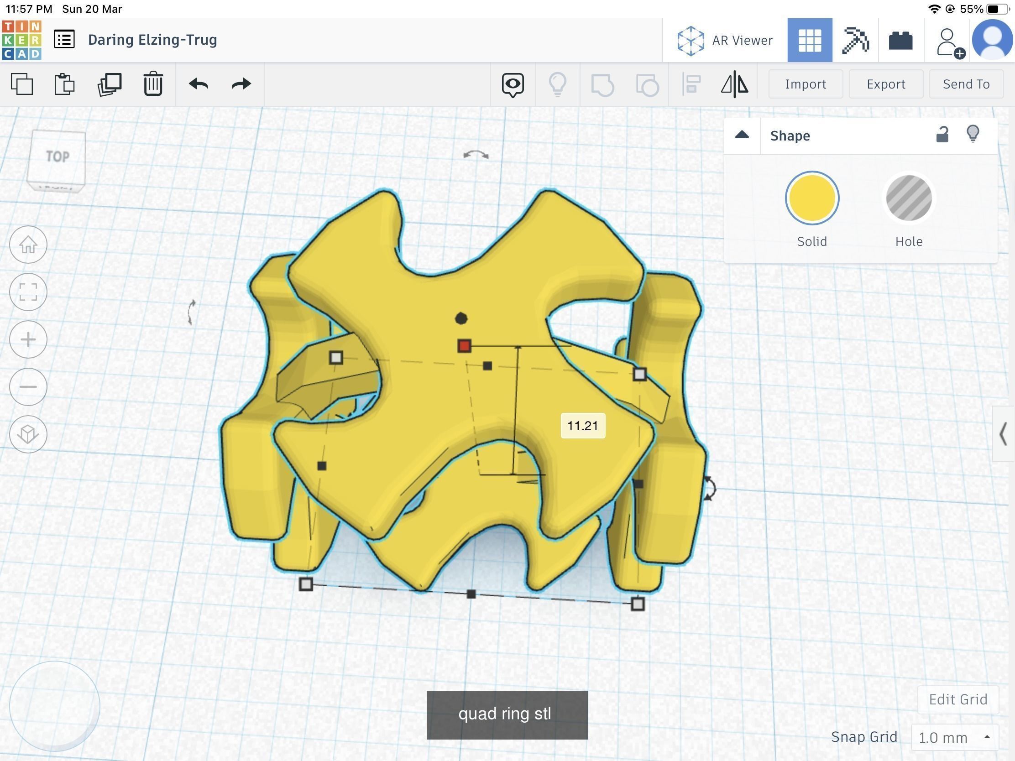
Task: Switch to Blocks mode pickaxe tab
Action: click(x=855, y=40)
